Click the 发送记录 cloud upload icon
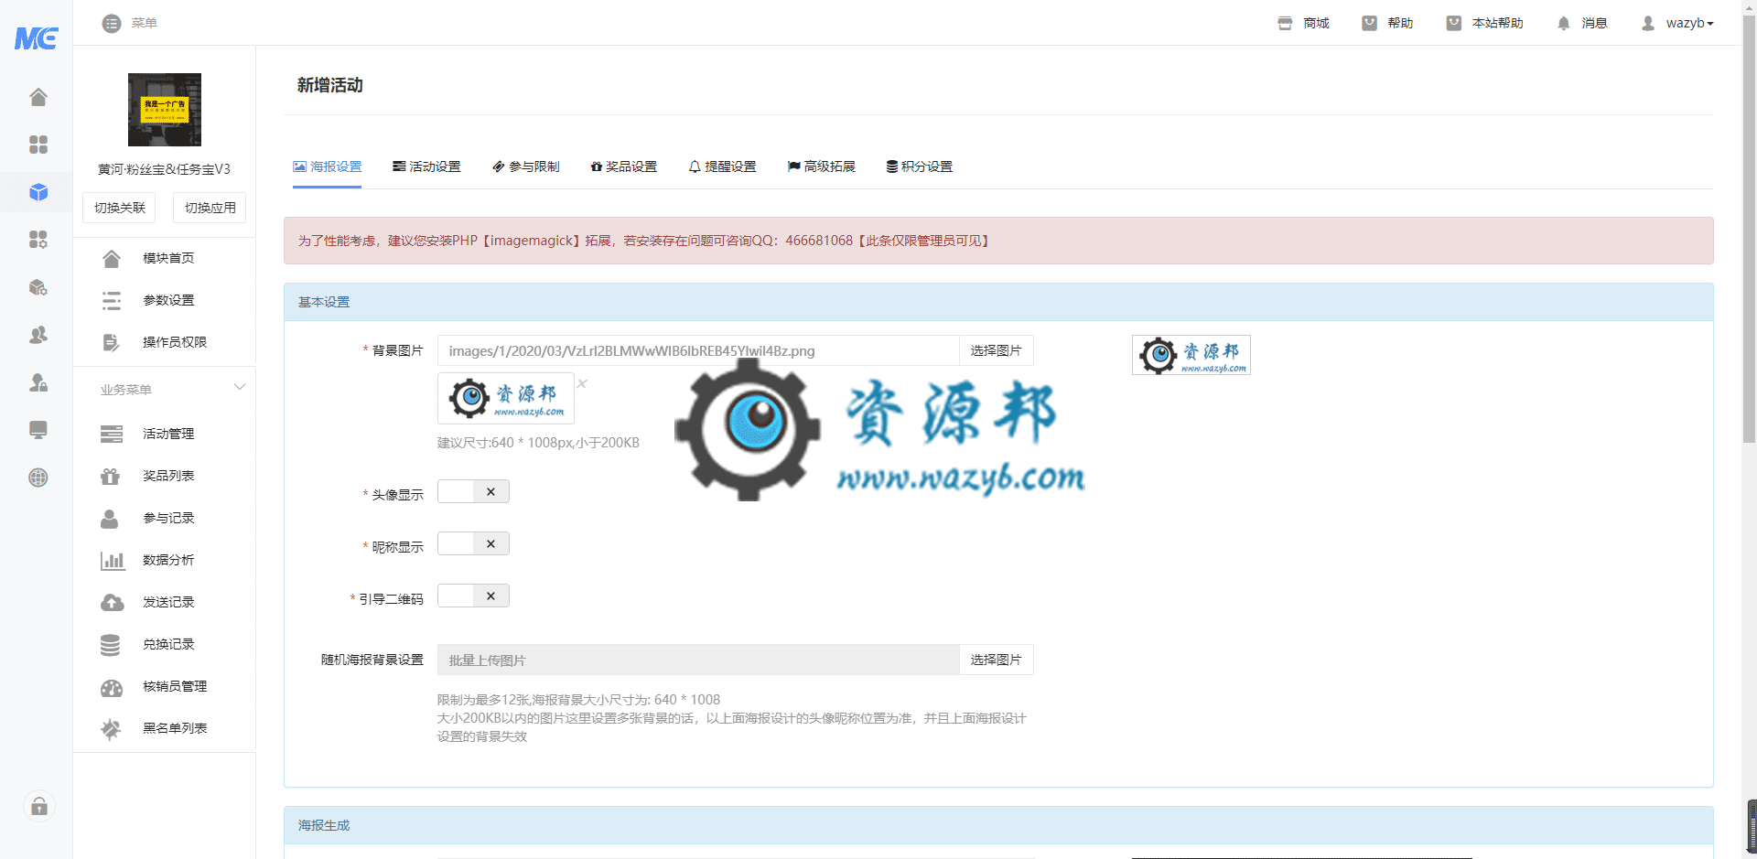 [x=112, y=603]
